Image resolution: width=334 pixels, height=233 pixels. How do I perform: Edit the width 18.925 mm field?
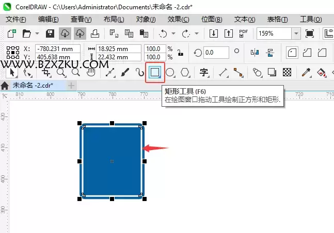(119, 49)
